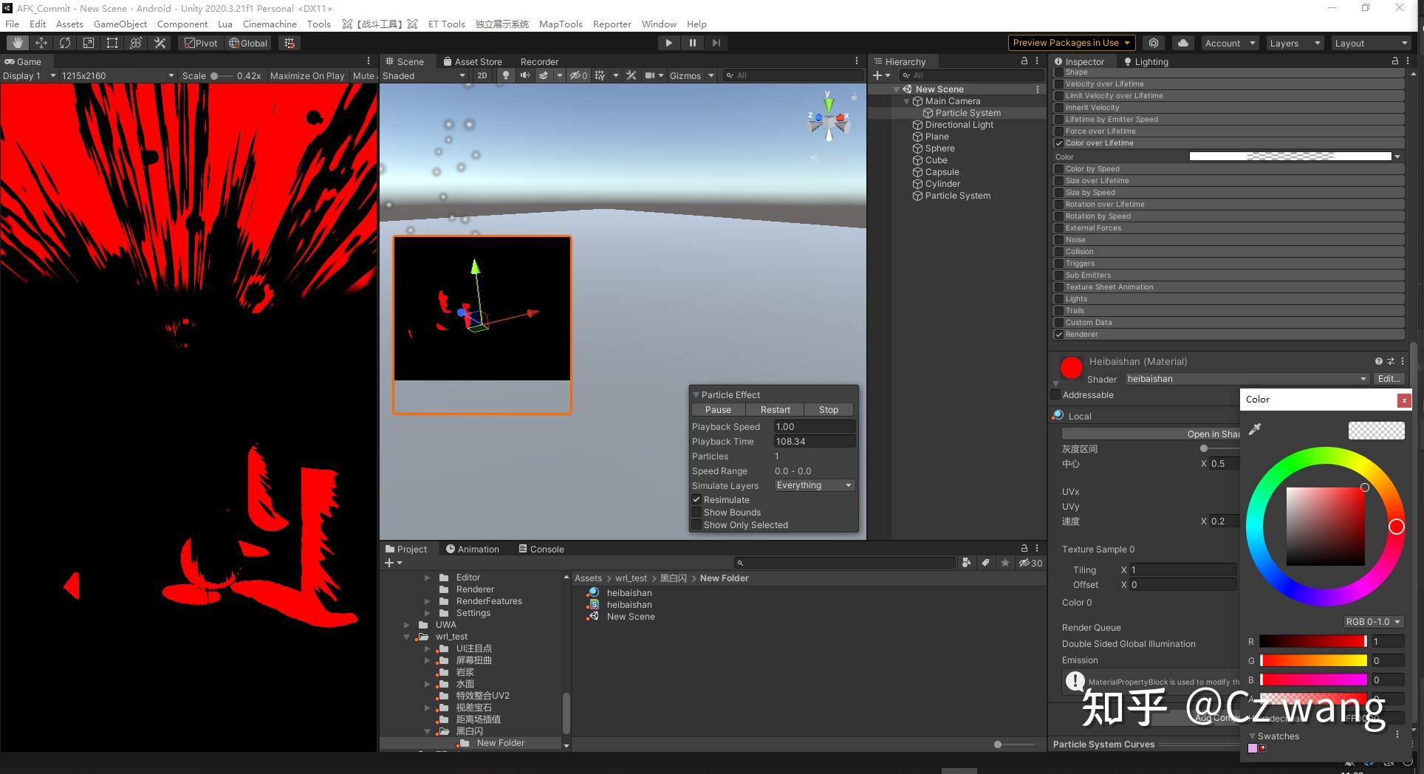Image resolution: width=1424 pixels, height=774 pixels.
Task: Open the Simulate Layers dropdown set to Everything
Action: [x=813, y=485]
